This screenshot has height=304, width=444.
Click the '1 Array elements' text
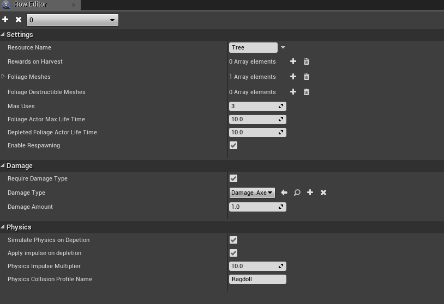pos(253,77)
